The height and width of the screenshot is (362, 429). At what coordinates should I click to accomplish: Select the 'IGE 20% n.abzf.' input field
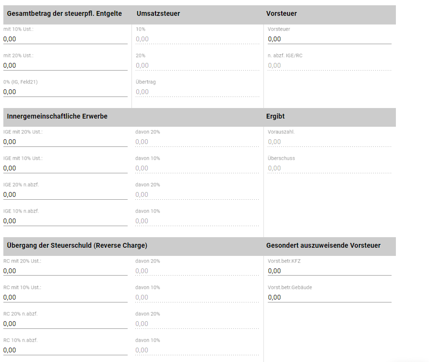tap(65, 195)
